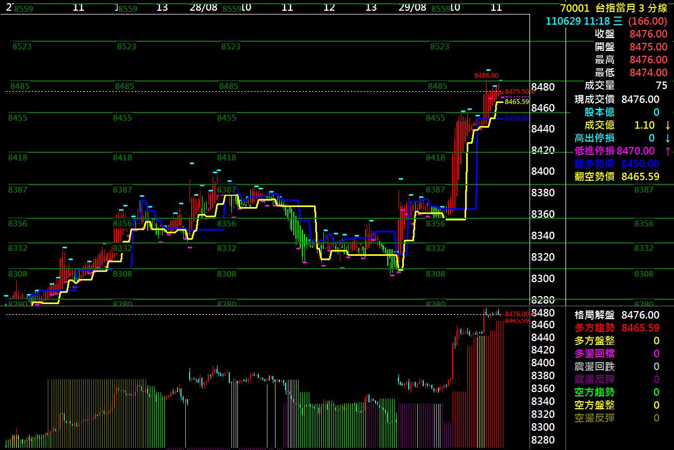Select the green 空方趨勢 label
674x450 pixels.
(x=595, y=392)
